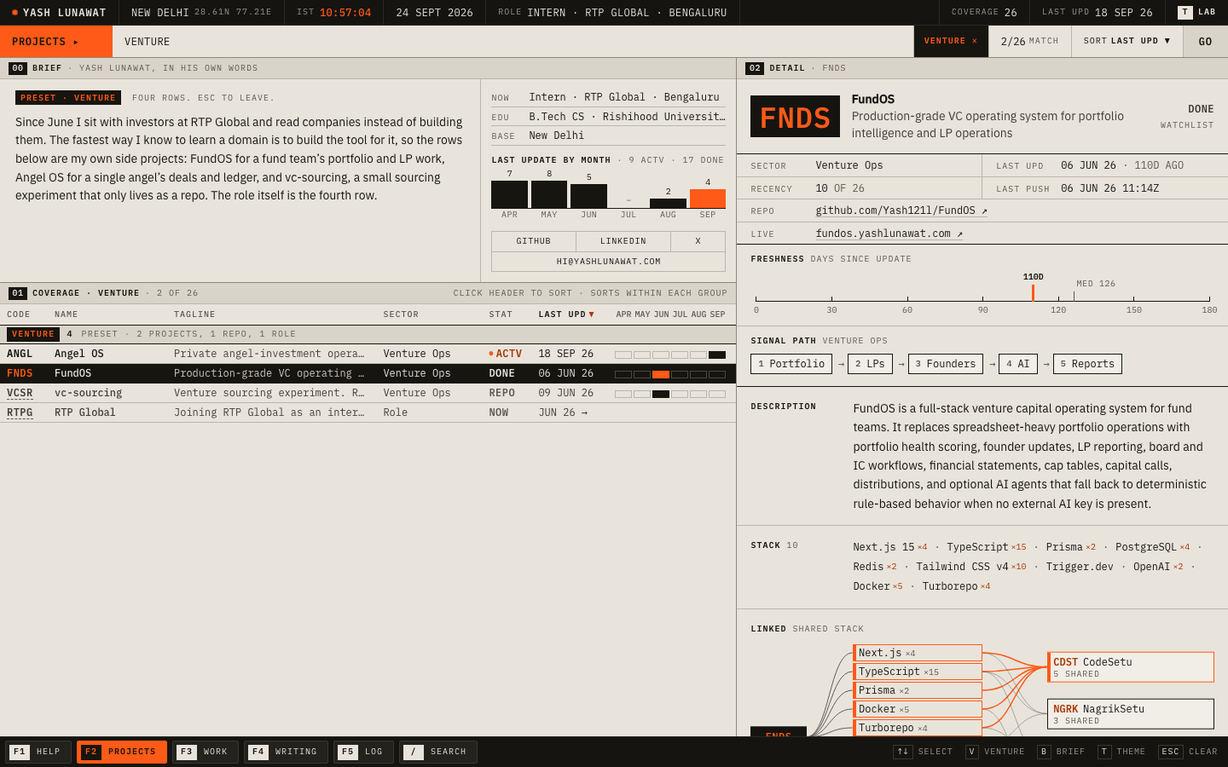
Task: Click the VENTURE search input field
Action: click(x=512, y=42)
